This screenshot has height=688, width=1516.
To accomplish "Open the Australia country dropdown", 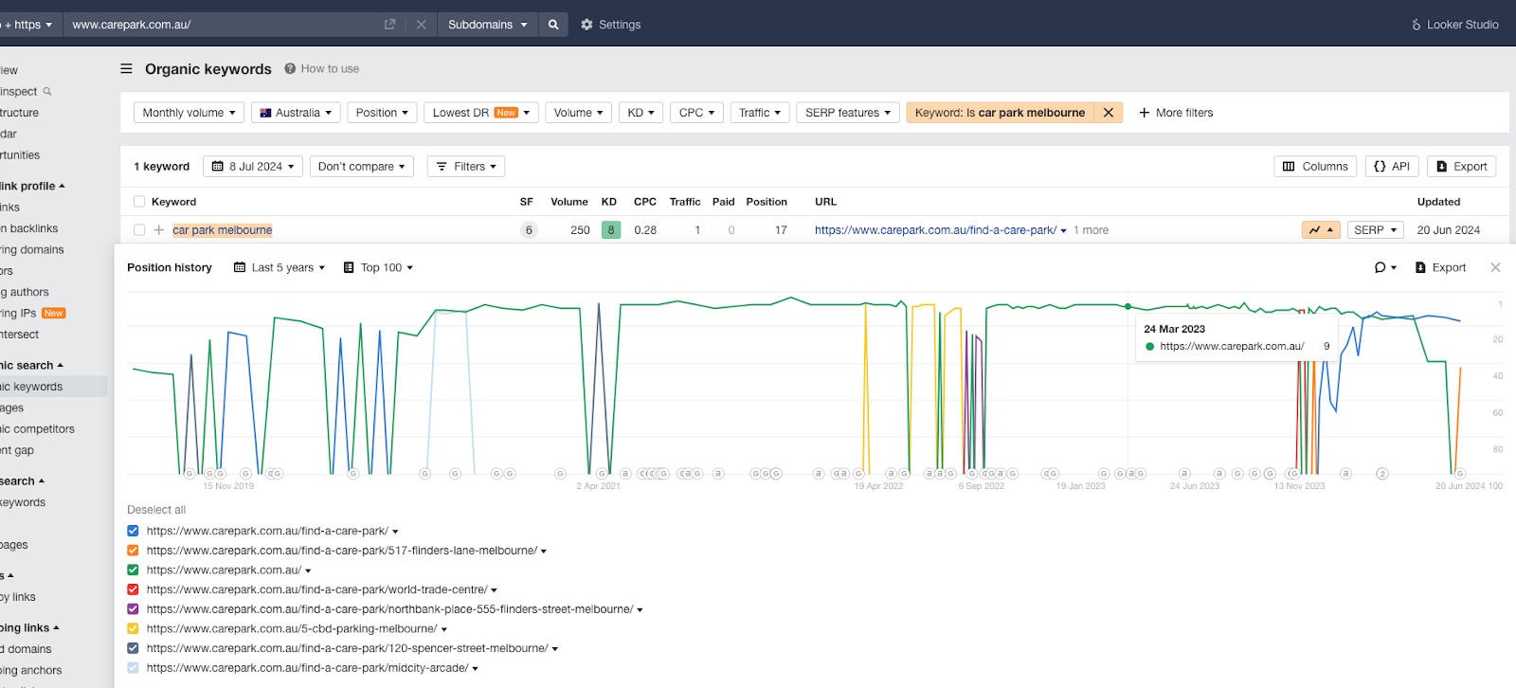I will pyautogui.click(x=297, y=113).
